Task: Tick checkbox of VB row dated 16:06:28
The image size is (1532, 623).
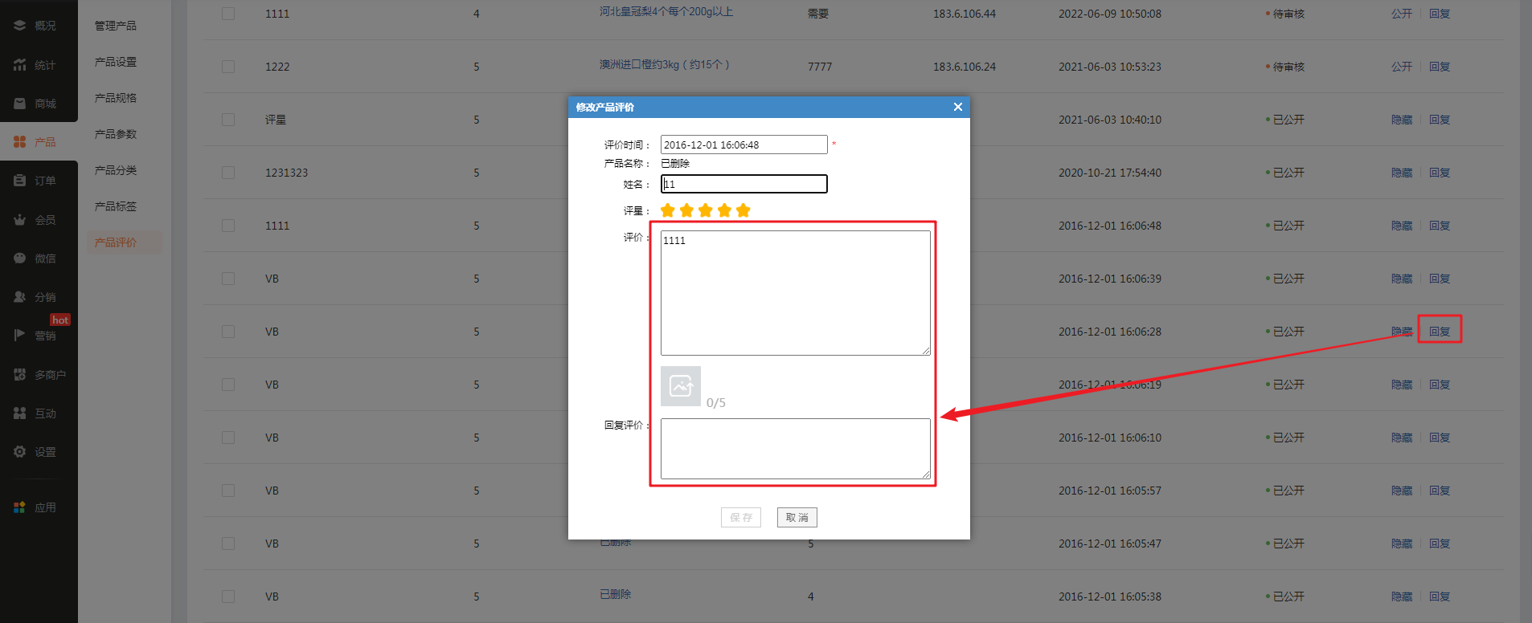Action: coord(228,332)
